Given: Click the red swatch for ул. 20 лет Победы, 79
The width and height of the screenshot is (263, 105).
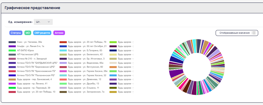Looking at the screenshot, I should 63,42.
